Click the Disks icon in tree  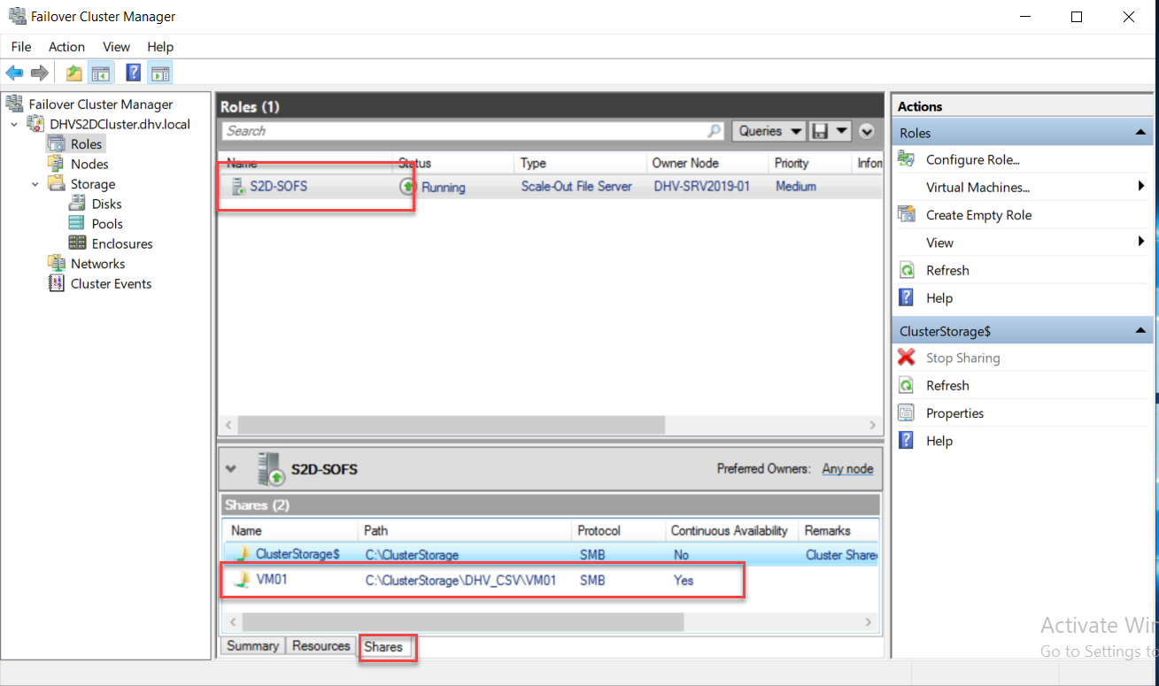(x=77, y=204)
